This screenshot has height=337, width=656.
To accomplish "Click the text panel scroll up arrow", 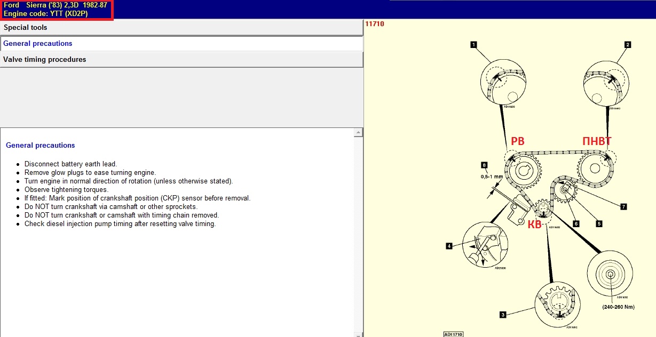I will pos(359,132).
